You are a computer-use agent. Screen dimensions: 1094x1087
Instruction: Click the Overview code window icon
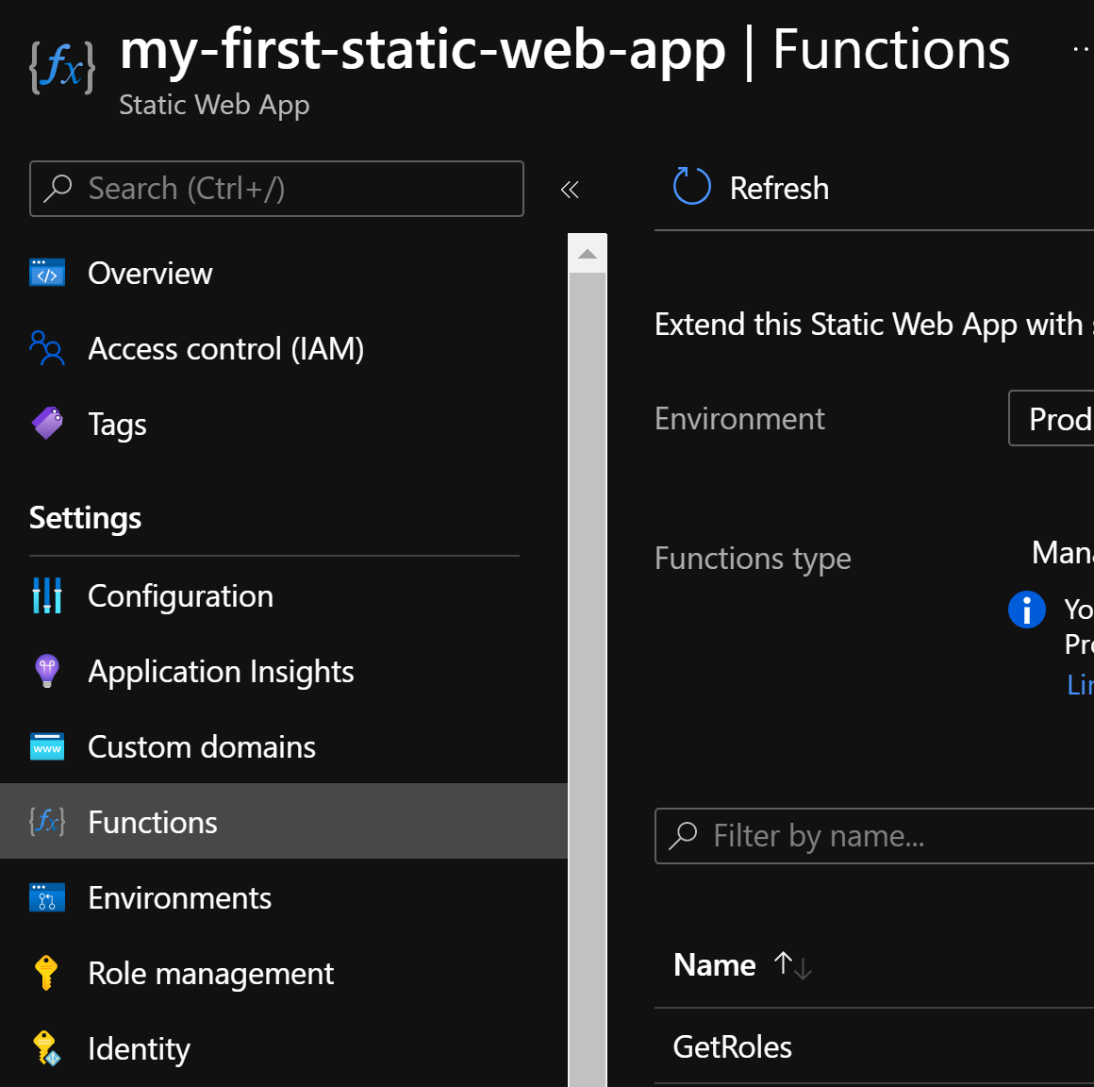click(47, 273)
